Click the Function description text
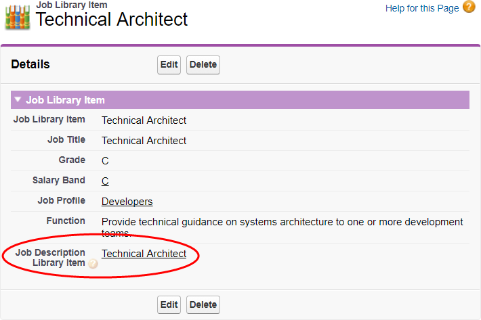The height and width of the screenshot is (320, 481). point(282,227)
